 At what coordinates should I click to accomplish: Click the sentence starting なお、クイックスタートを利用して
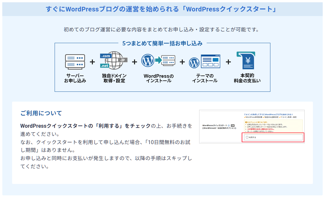[105, 146]
